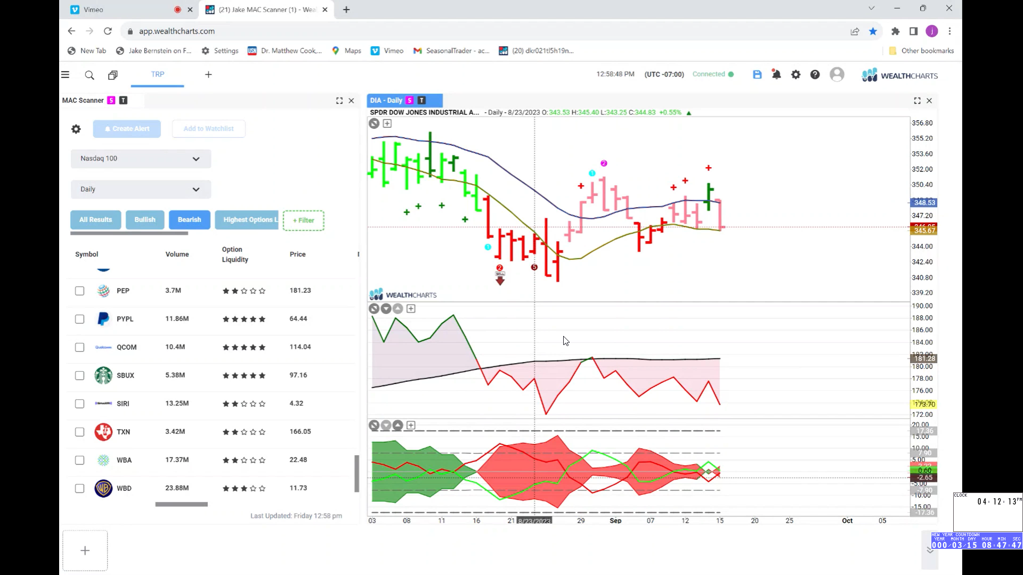Screen dimensions: 1023x575
Task: Reload the wealthcharts page
Action: point(108,31)
